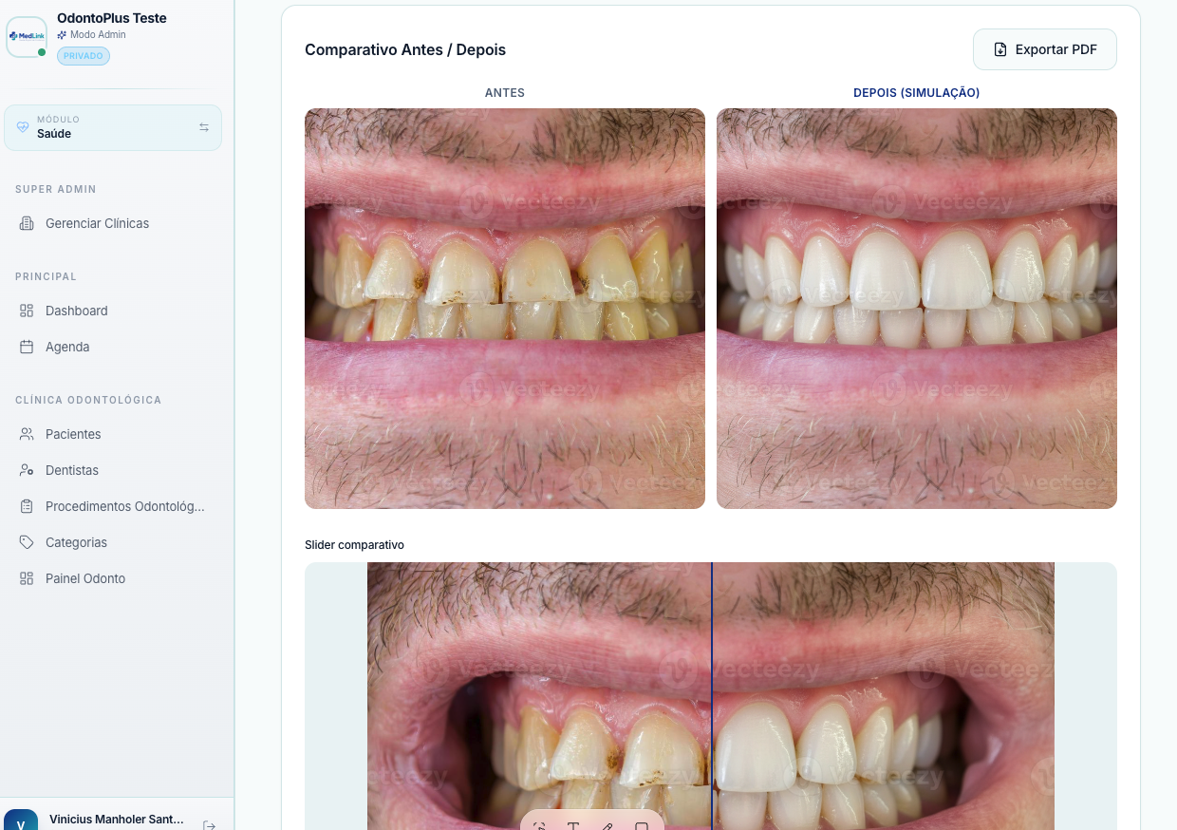The image size is (1177, 830).
Task: Click the user name Vinicius Manholer Sant...
Action: pos(117,820)
